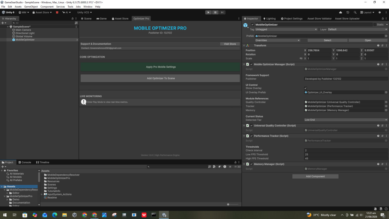The height and width of the screenshot is (219, 389).
Task: Open the toolbar help question-mark icon
Action: [380, 12]
